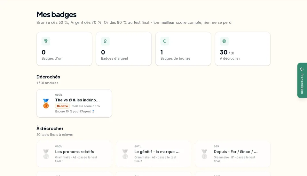The image size is (307, 176).
Task: Click 'meilleur score 60 %' text
Action: point(86,106)
